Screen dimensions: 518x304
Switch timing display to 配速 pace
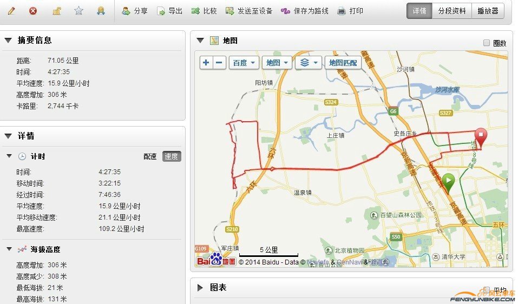[x=150, y=156]
